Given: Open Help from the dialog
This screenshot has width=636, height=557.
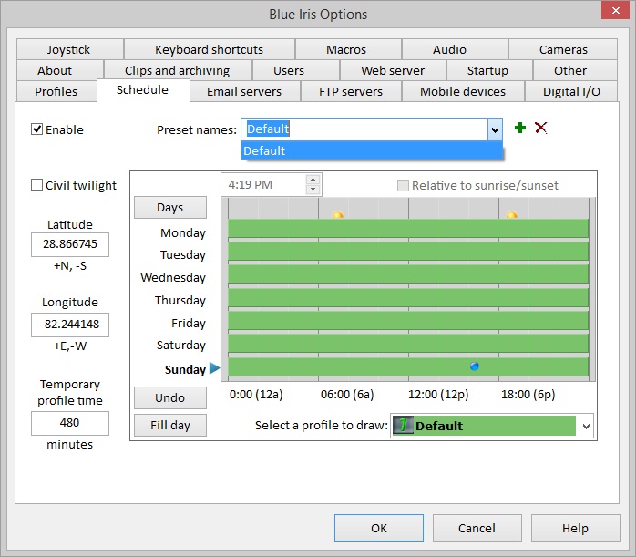Looking at the screenshot, I should 575,528.
